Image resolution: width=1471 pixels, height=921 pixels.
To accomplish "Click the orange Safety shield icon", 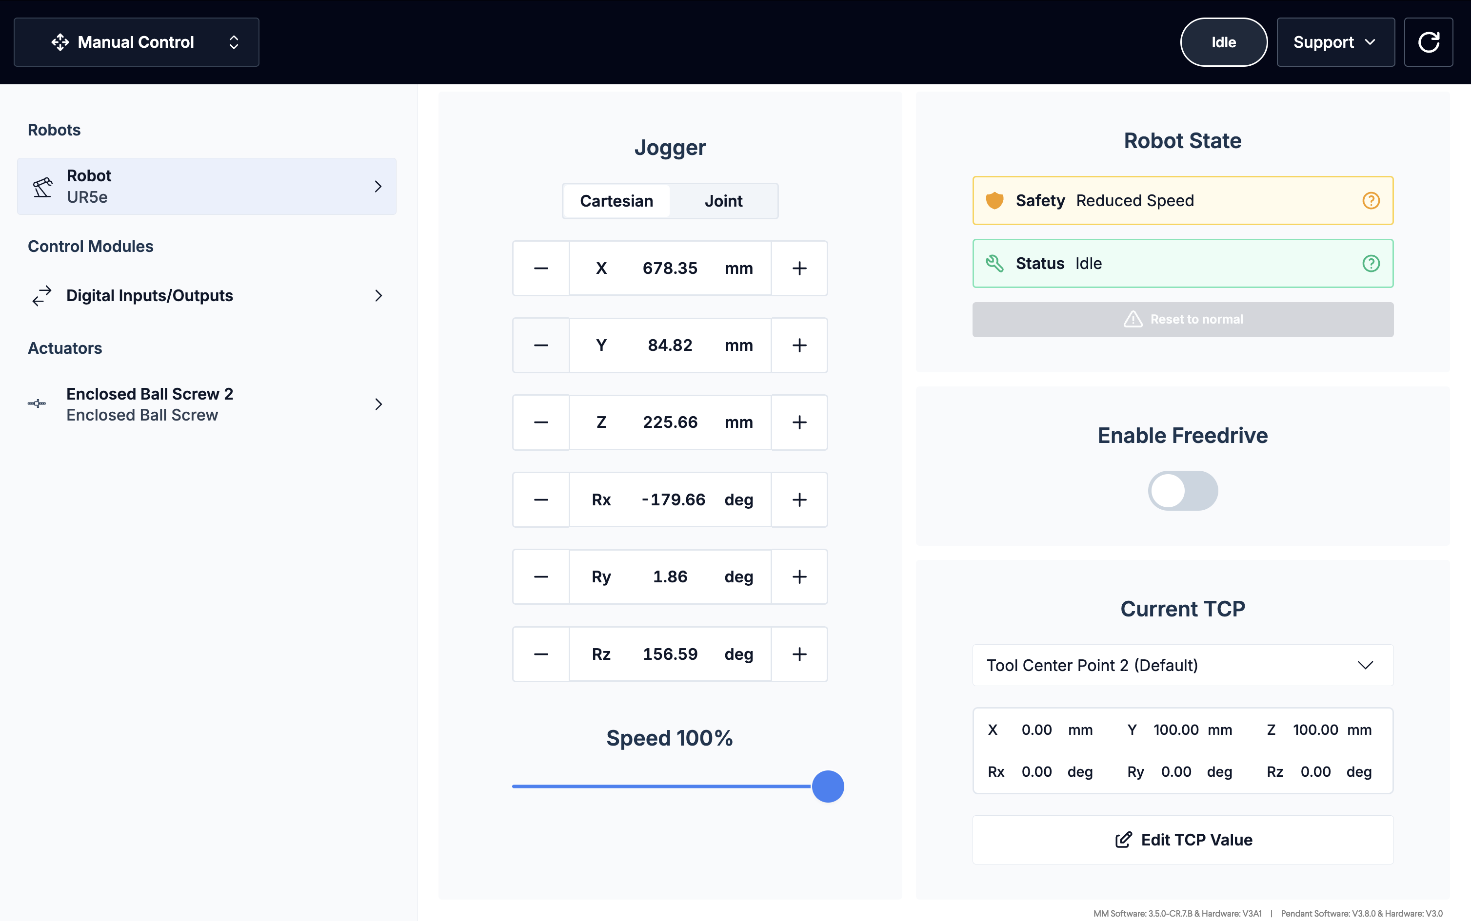I will (x=995, y=200).
